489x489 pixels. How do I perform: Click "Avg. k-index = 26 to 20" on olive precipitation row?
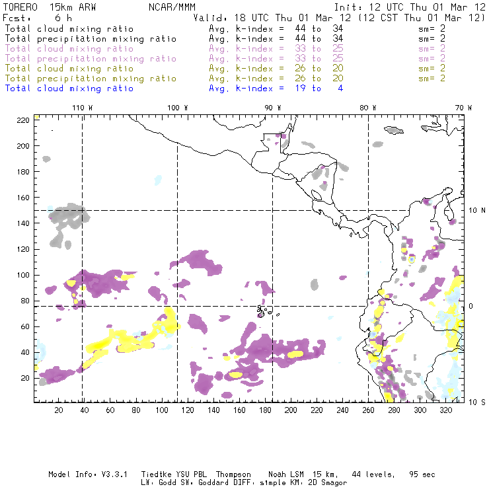click(276, 79)
